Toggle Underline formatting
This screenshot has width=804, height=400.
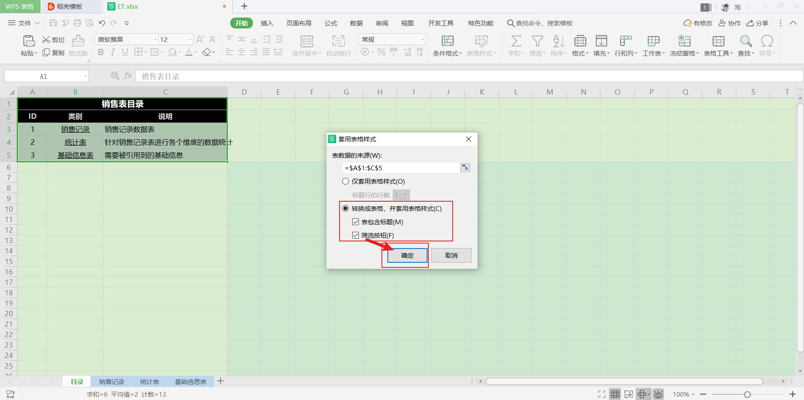[x=125, y=52]
